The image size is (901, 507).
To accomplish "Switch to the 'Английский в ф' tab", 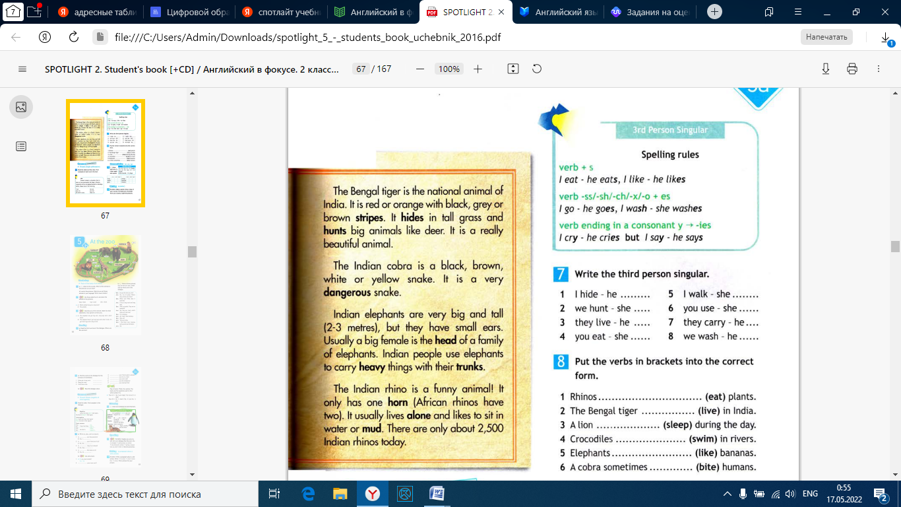I will point(373,12).
